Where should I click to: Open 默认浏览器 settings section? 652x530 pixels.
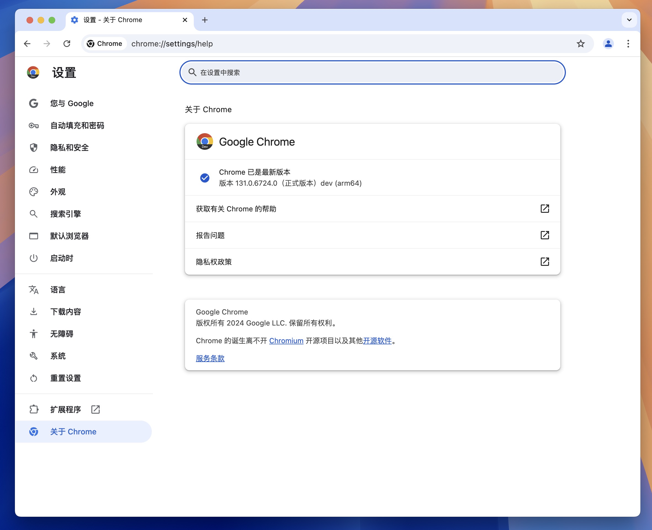tap(84, 236)
